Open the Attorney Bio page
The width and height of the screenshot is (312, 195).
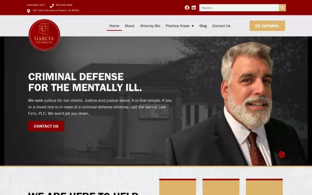click(150, 26)
